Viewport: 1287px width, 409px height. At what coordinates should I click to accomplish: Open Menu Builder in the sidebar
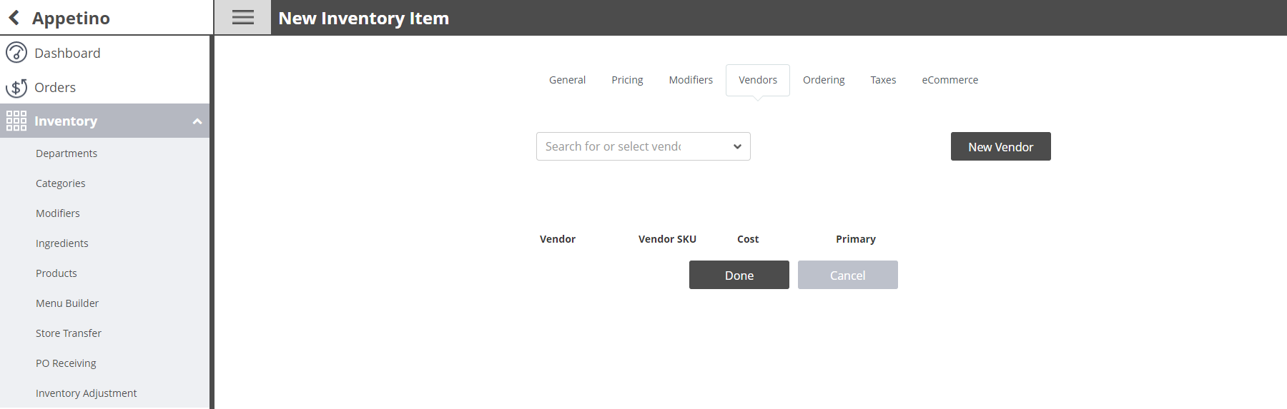click(67, 303)
